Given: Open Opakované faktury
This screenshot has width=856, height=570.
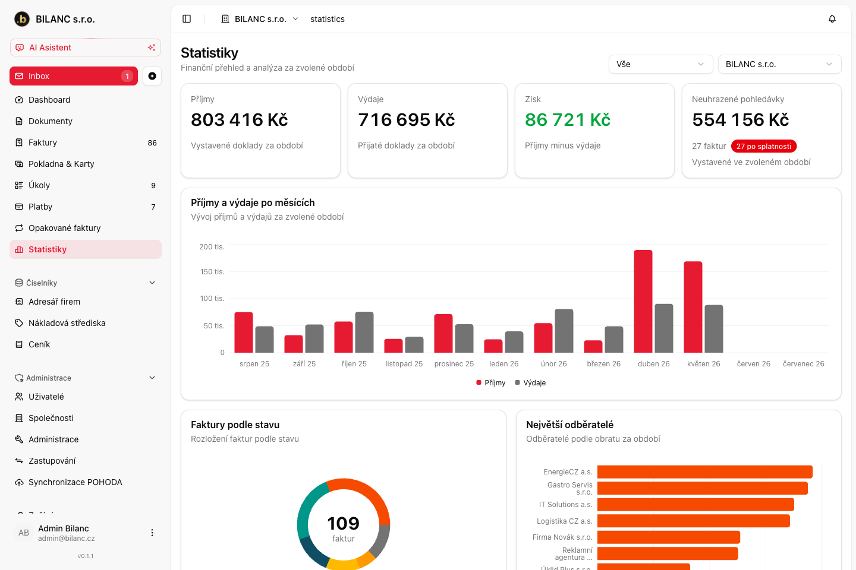Looking at the screenshot, I should point(86,228).
